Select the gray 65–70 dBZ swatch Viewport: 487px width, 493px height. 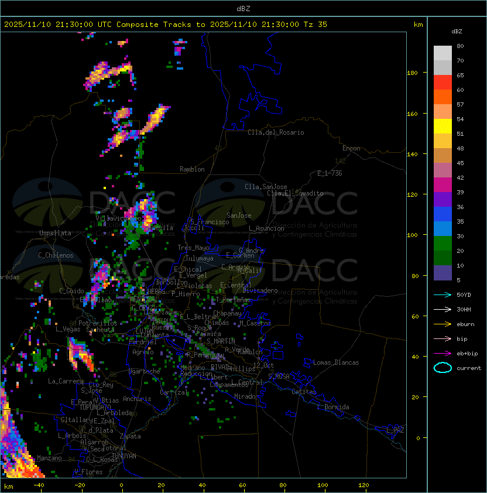coord(443,67)
